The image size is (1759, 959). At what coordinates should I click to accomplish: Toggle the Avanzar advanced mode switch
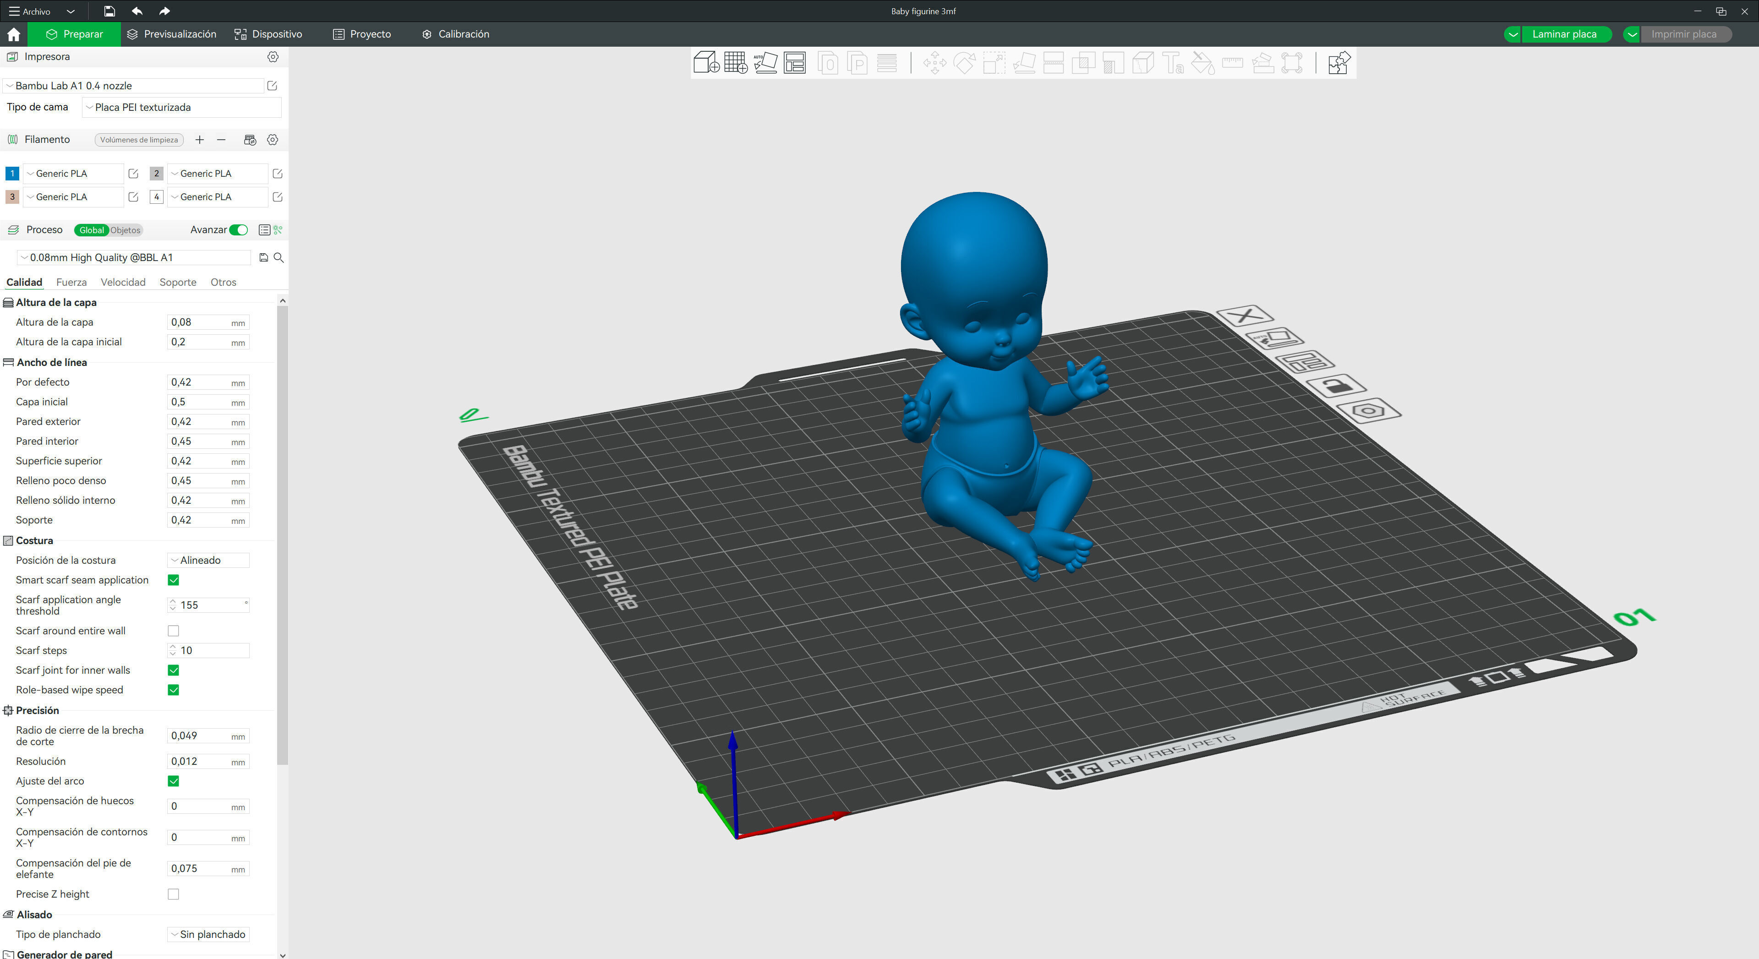(x=238, y=230)
